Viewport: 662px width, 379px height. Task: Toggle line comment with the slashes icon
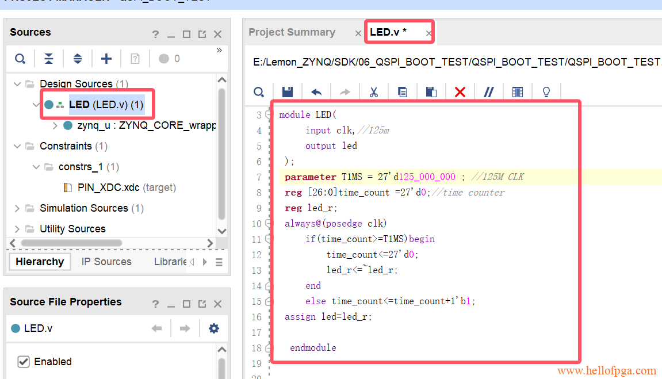(x=488, y=92)
